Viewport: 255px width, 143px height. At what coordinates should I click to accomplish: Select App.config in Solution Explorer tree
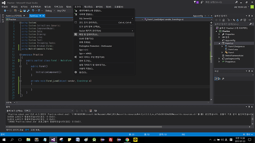[230, 40]
